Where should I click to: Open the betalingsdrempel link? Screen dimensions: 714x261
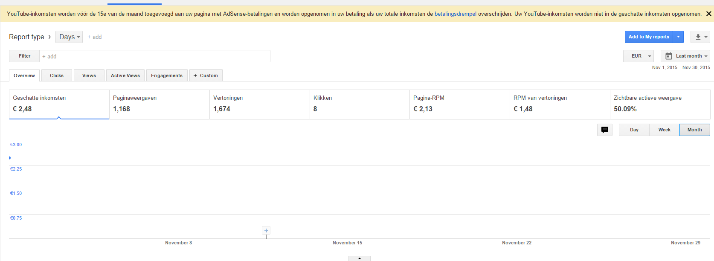(x=456, y=14)
